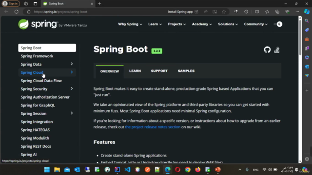Viewport: 312px width, 175px height.
Task: Open the Academy dropdown menu
Action: 202,24
